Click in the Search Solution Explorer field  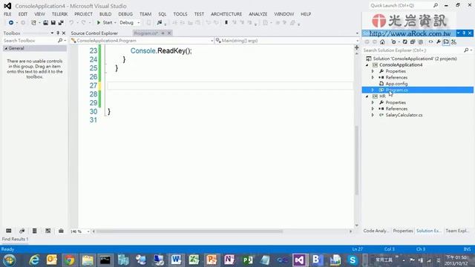click(413, 50)
